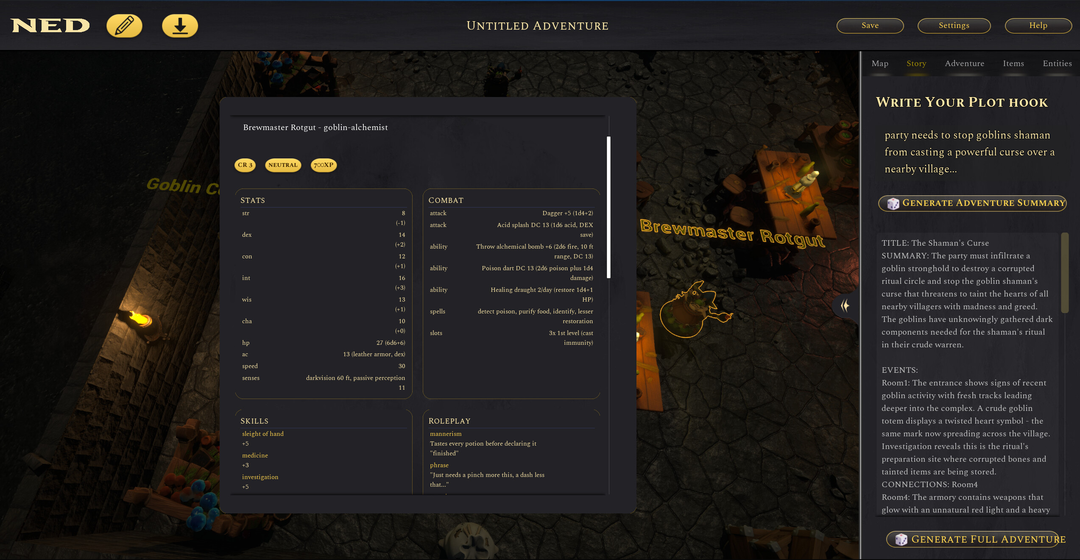This screenshot has height=560, width=1080.
Task: Select the sleight of hand skill label
Action: click(x=262, y=434)
